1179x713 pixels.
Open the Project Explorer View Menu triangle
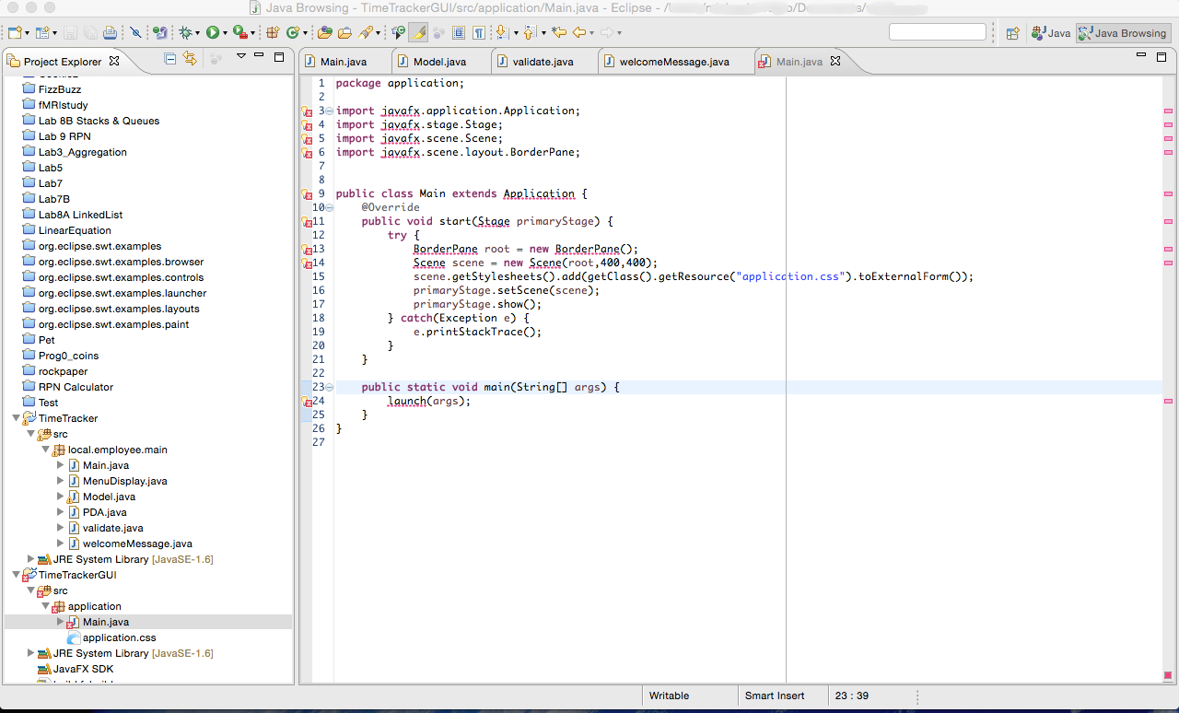(x=241, y=56)
